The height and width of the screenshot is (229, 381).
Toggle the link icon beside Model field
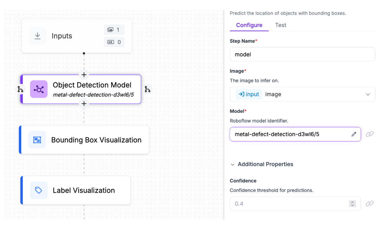pos(370,134)
